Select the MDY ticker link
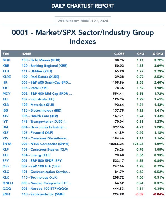 pos(6,94)
